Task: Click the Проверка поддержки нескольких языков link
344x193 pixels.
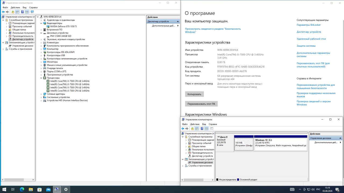Action: click(x=316, y=95)
